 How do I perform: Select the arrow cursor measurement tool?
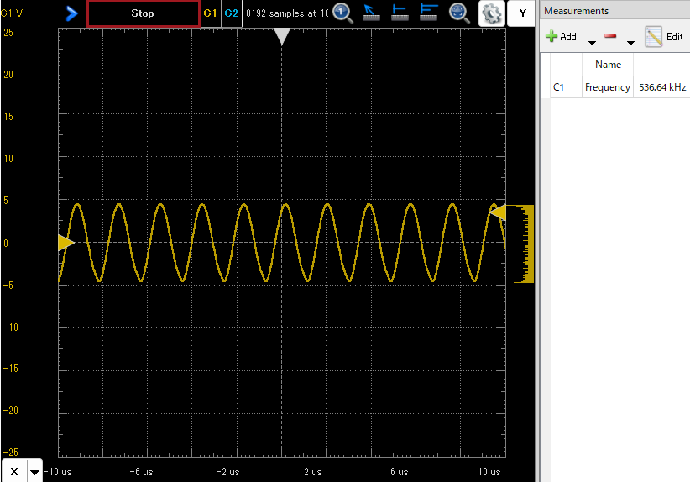(x=371, y=13)
